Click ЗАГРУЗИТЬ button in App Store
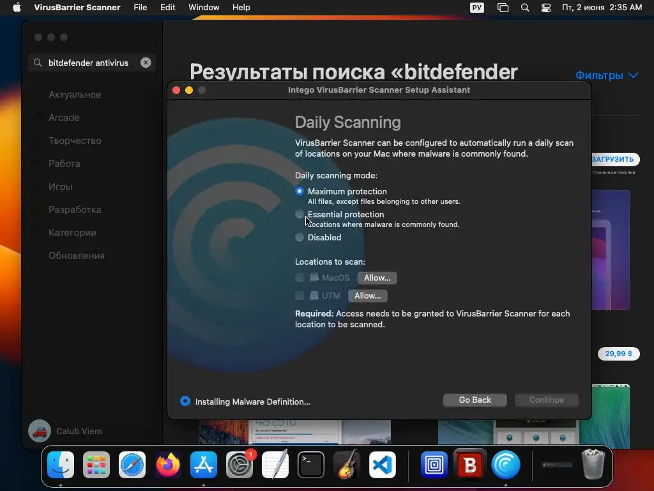The height and width of the screenshot is (491, 654). (615, 159)
